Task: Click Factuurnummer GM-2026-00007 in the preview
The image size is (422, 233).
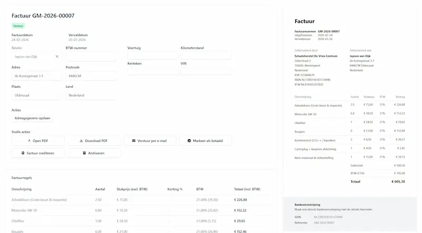Action: [x=317, y=32]
